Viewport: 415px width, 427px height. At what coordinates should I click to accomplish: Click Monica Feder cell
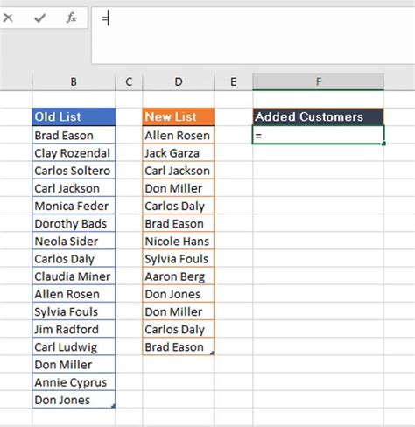74,206
